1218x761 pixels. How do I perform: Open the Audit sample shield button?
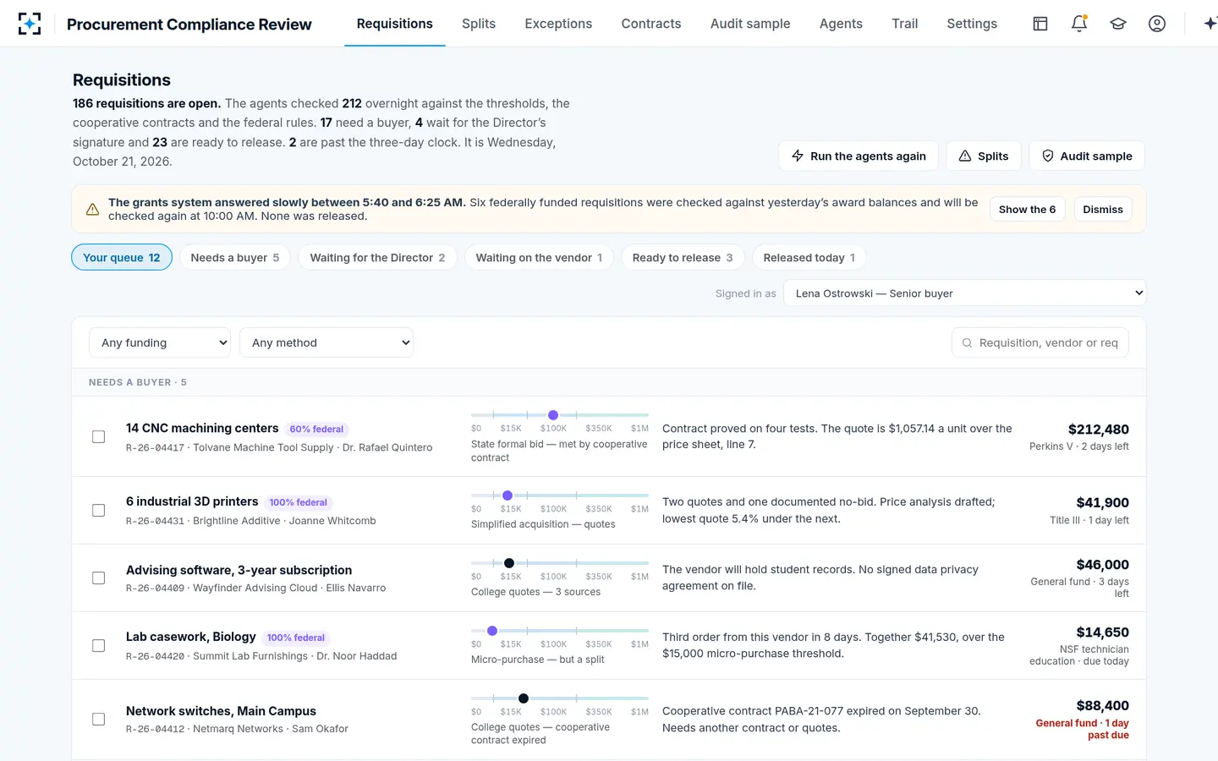[1087, 156]
